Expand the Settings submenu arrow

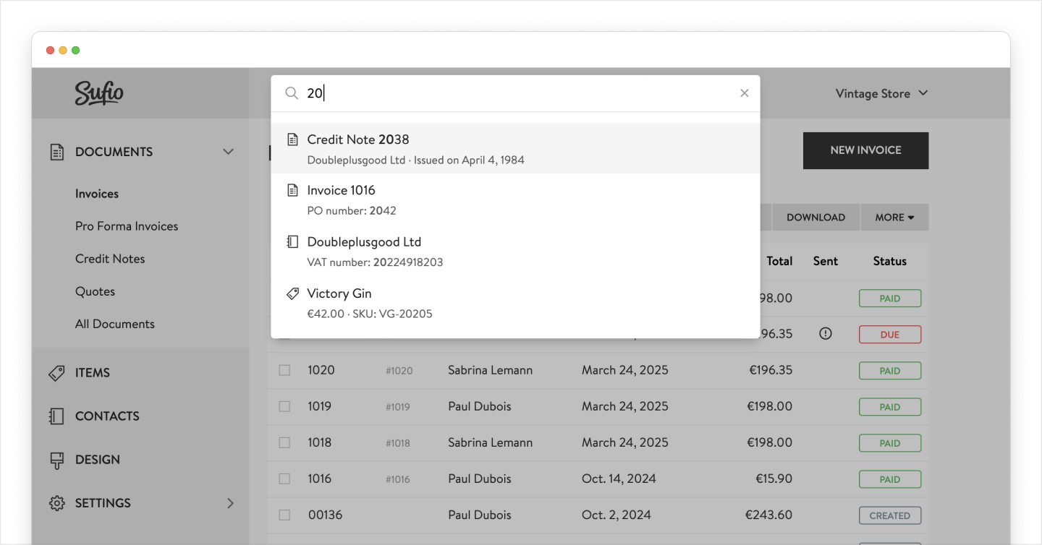[230, 503]
